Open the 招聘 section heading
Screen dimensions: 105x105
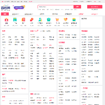(32, 31)
